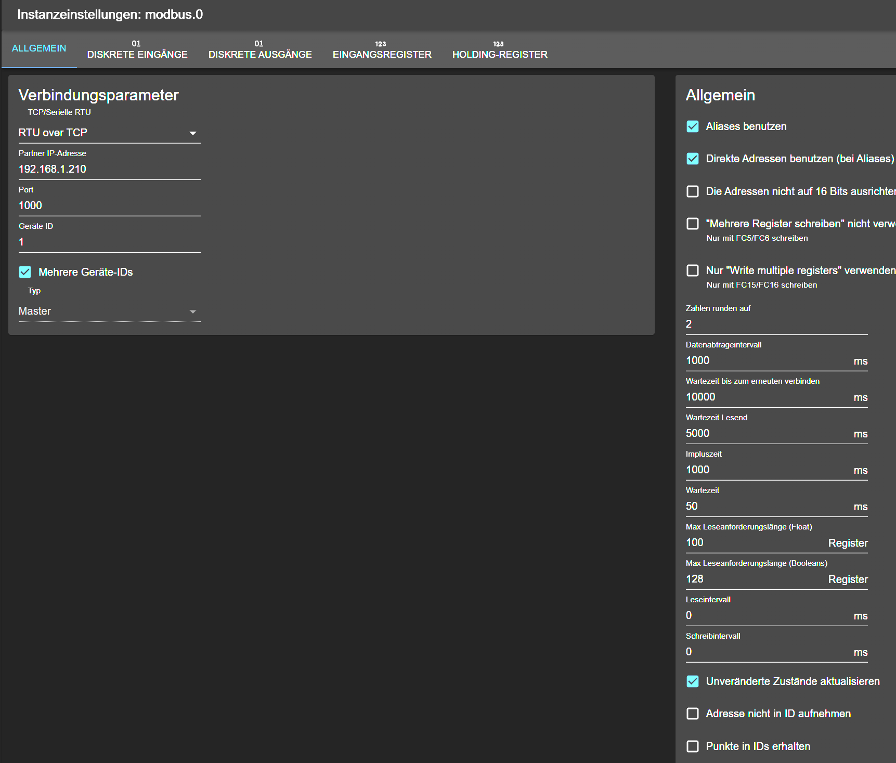Open the Allgemein tab
The height and width of the screenshot is (763, 896).
pos(39,48)
